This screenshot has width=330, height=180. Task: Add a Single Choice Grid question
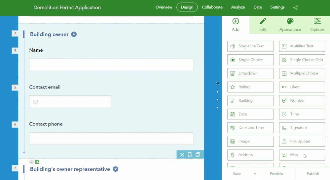click(302, 60)
